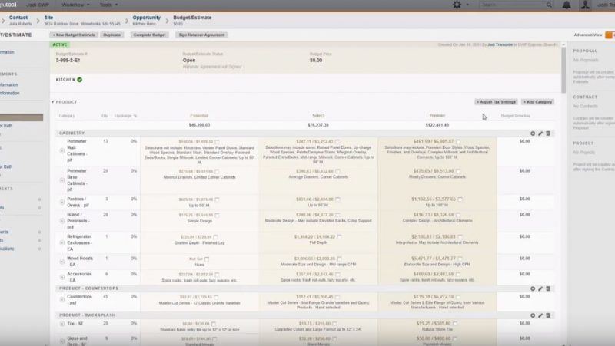Click the Add Category button
Screen dimensions: 615x346
pos(537,101)
